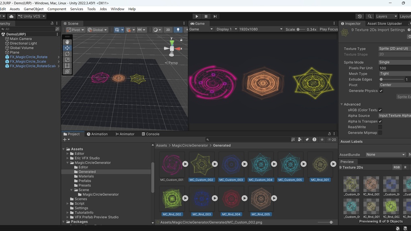Viewport: 411px width, 231px height.
Task: Click Play Focused button in Game view
Action: click(329, 29)
